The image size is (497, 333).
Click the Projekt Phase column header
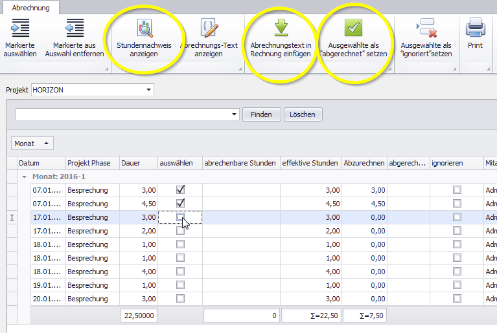point(93,164)
